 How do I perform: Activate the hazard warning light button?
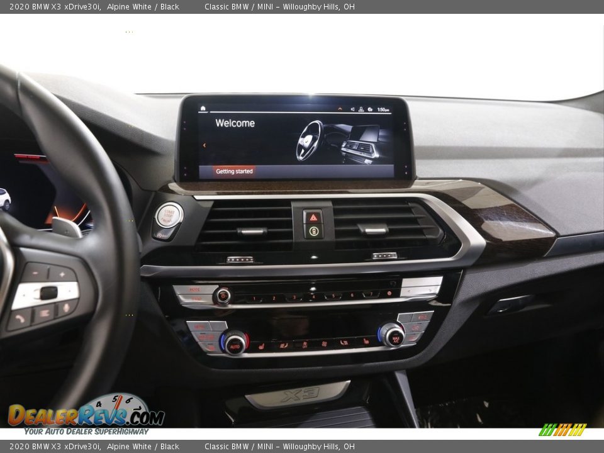[313, 216]
